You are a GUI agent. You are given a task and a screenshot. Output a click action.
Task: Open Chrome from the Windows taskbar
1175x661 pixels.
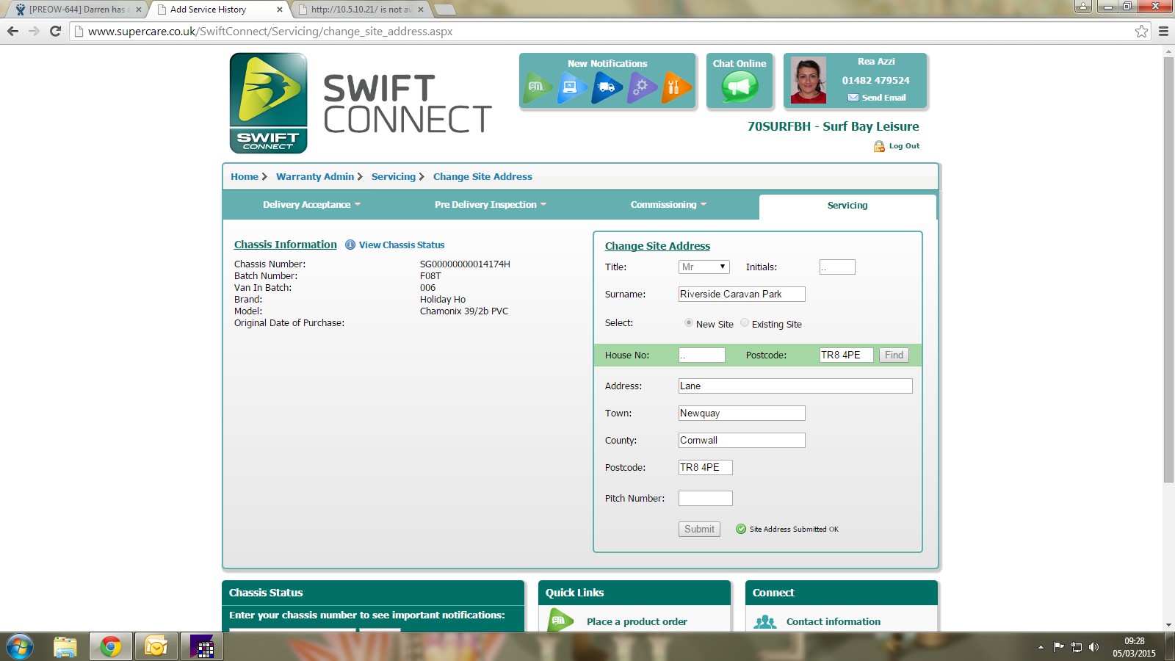coord(111,646)
